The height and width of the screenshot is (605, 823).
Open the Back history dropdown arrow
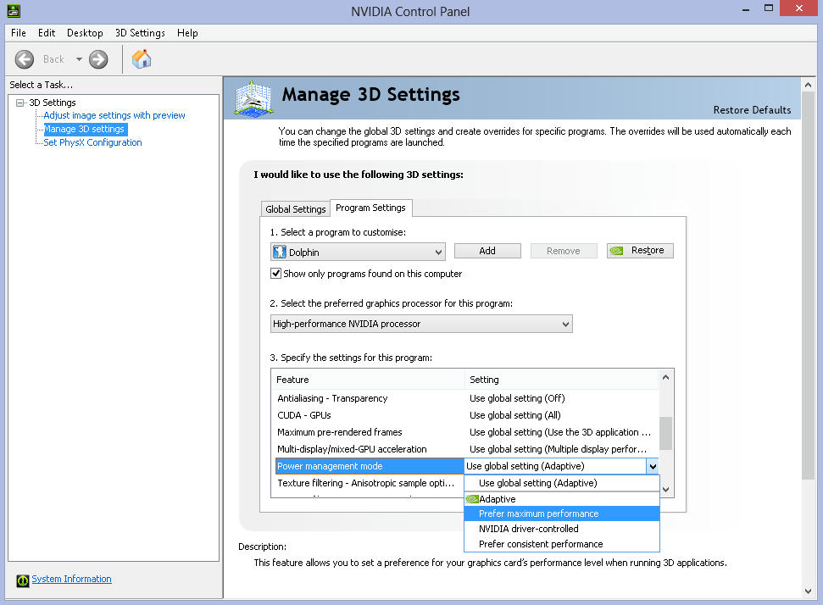(79, 59)
